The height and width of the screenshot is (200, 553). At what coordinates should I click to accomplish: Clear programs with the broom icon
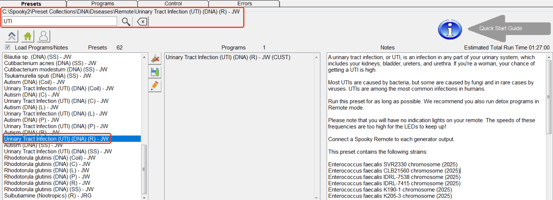click(x=155, y=58)
